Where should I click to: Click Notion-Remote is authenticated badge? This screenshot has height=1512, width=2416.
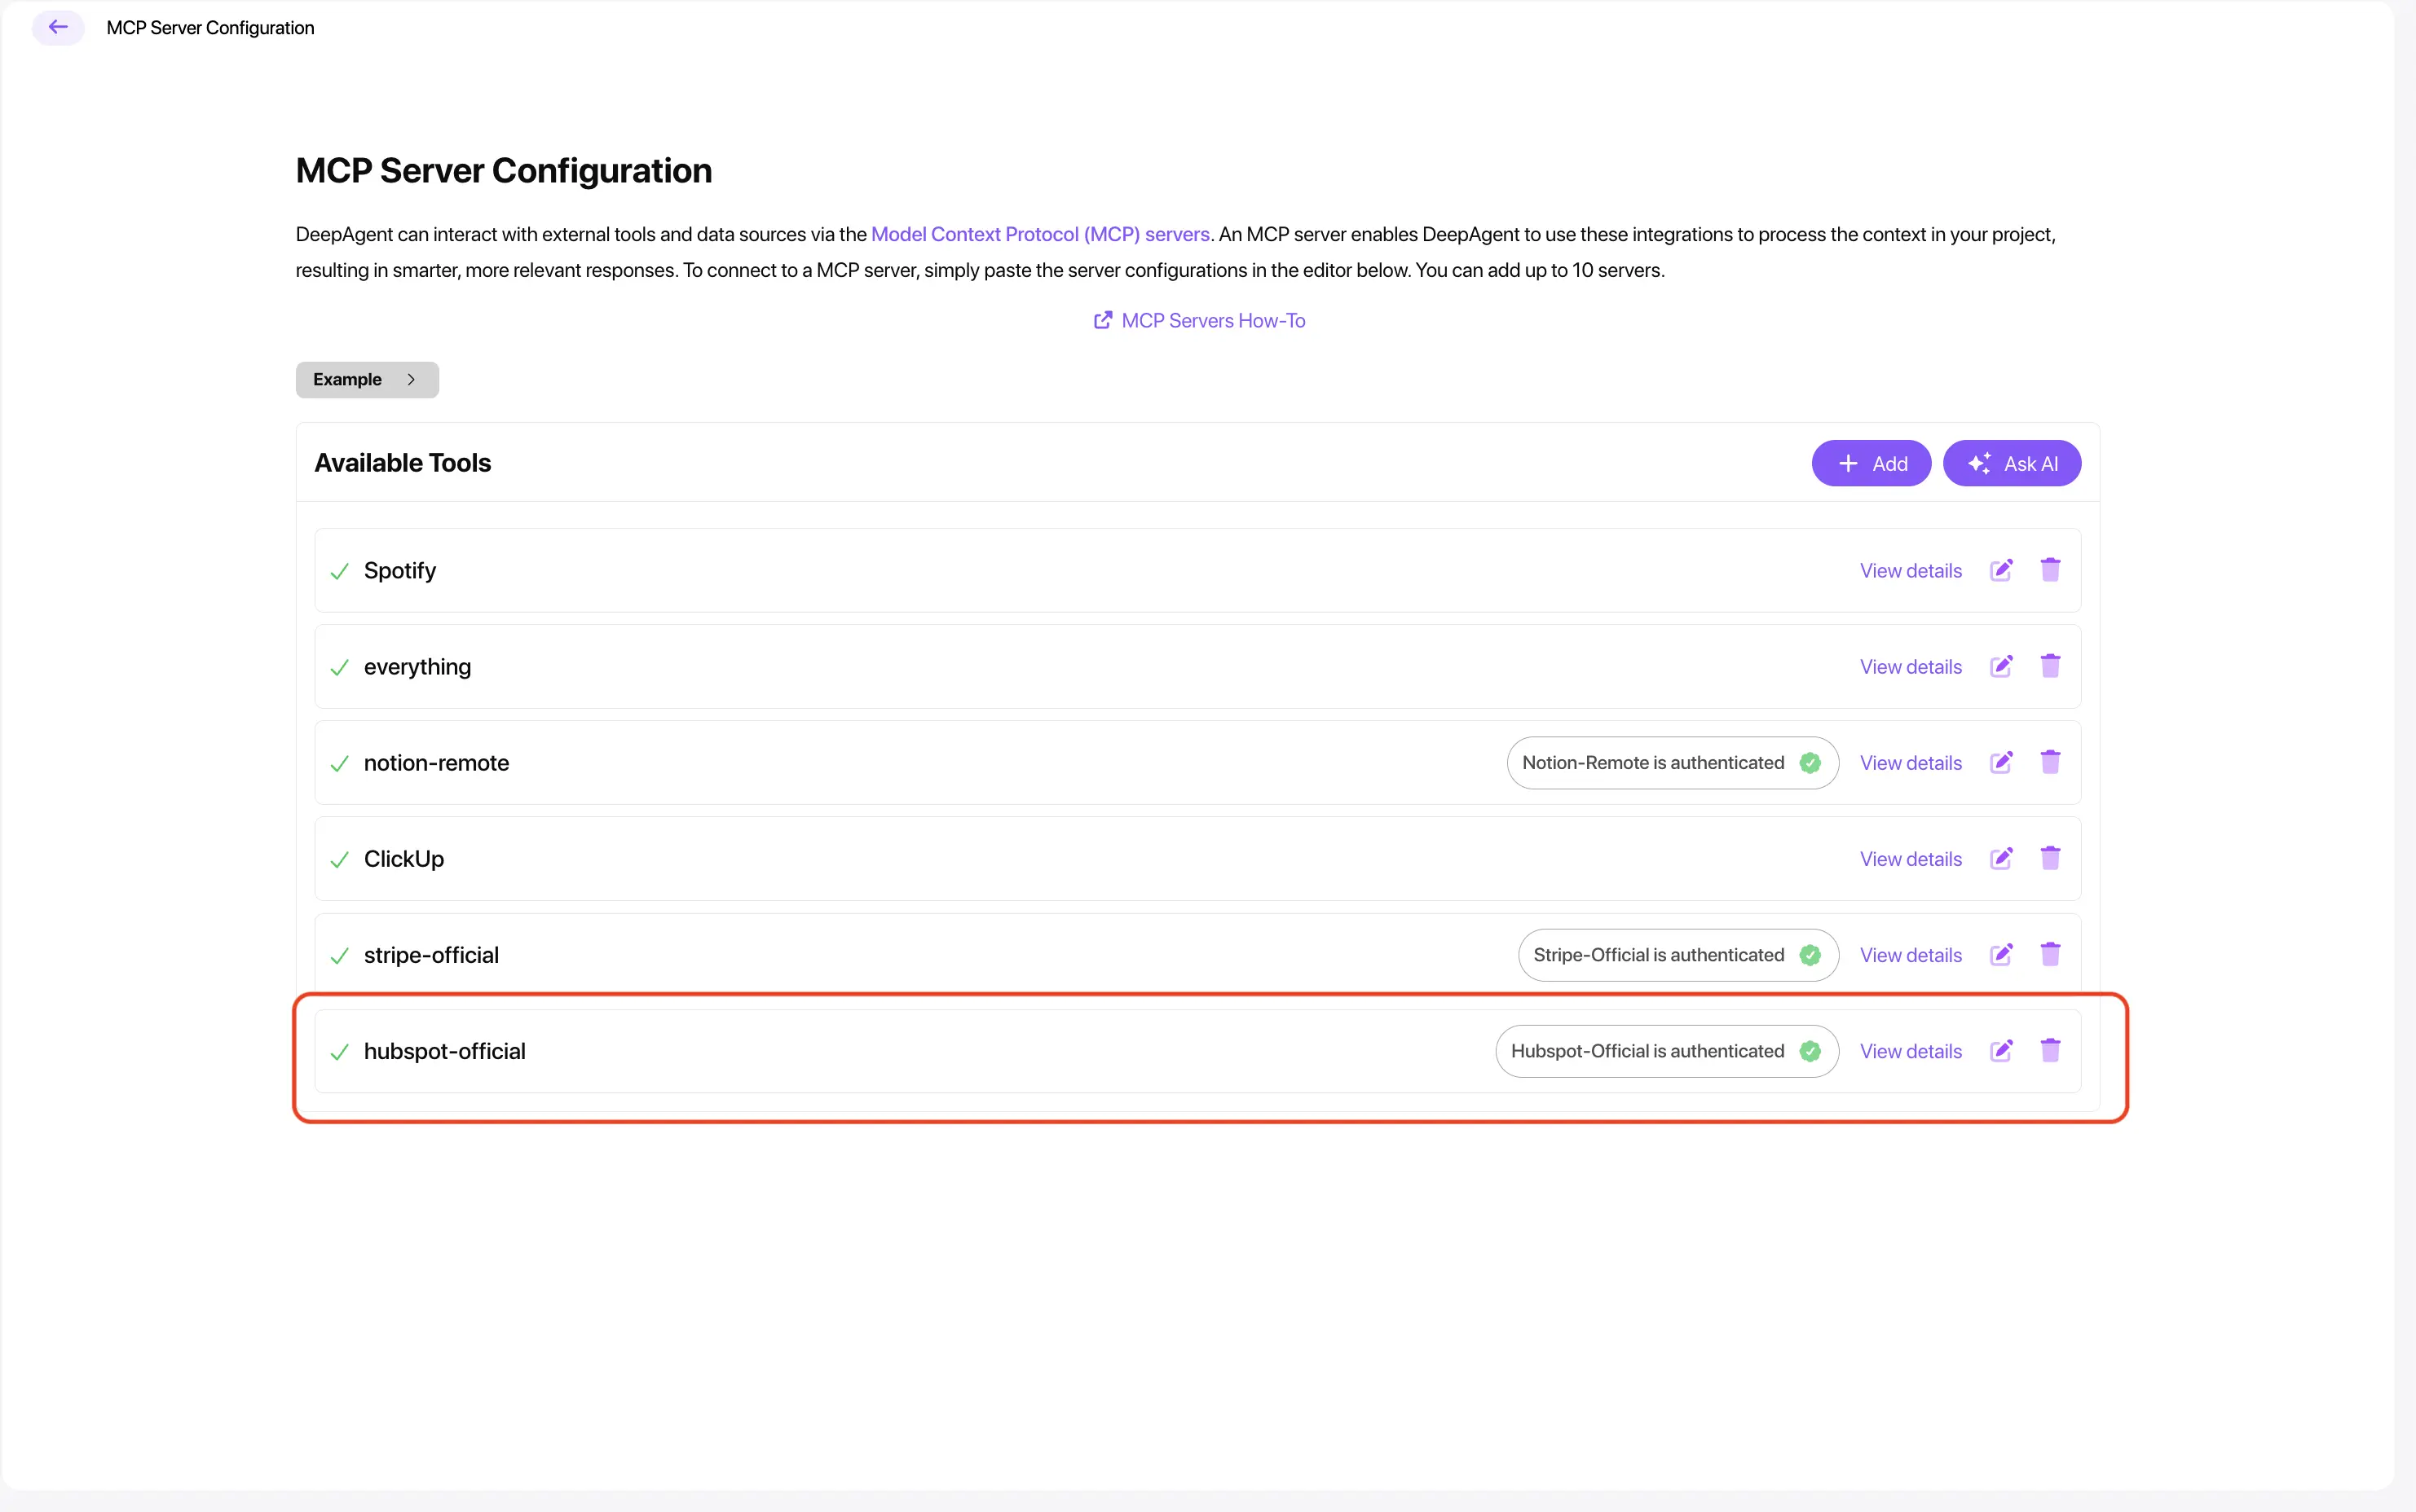[1672, 763]
